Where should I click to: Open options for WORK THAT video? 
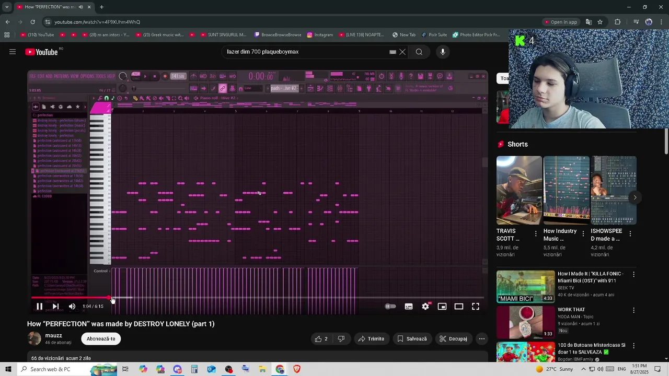[x=633, y=310]
